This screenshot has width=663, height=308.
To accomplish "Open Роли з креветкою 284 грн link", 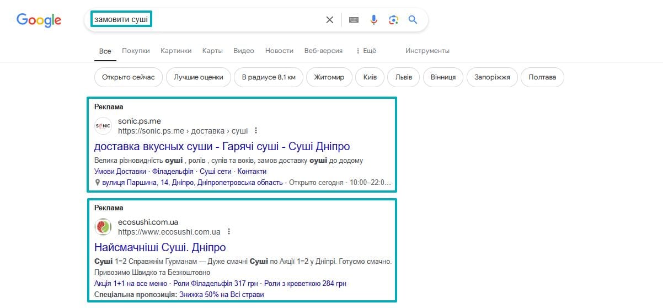I will click(x=305, y=284).
